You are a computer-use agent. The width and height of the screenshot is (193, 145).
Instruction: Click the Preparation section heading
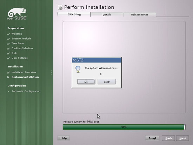click(16, 28)
